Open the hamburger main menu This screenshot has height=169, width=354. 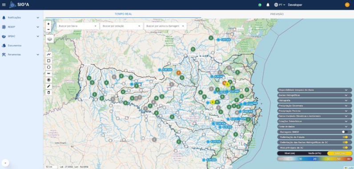(4, 5)
